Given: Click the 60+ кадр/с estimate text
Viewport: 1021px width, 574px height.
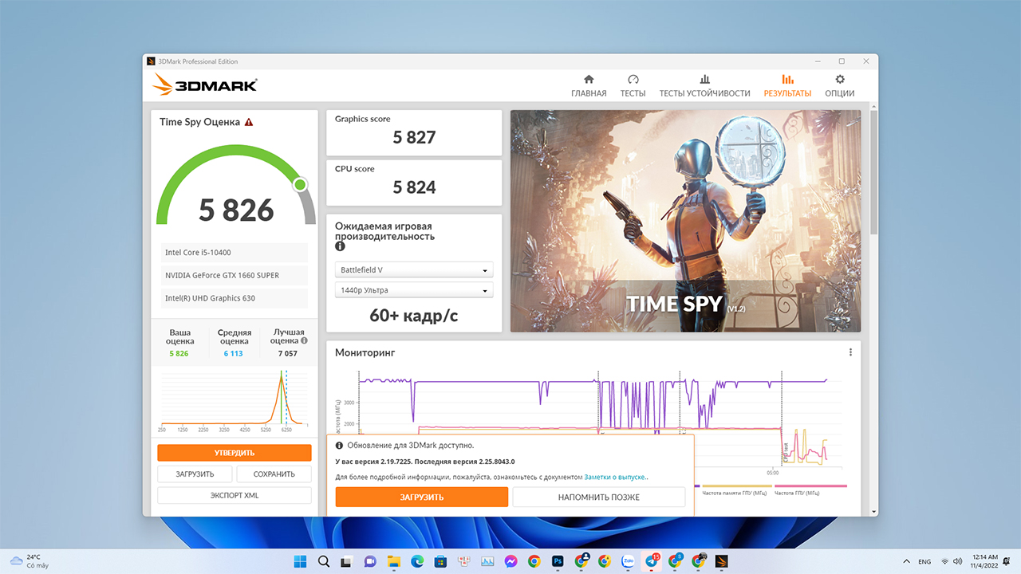Looking at the screenshot, I should (x=414, y=316).
